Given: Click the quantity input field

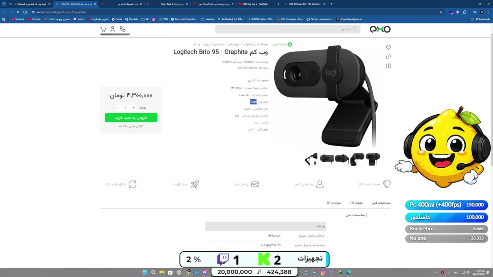Looking at the screenshot, I should [126, 108].
